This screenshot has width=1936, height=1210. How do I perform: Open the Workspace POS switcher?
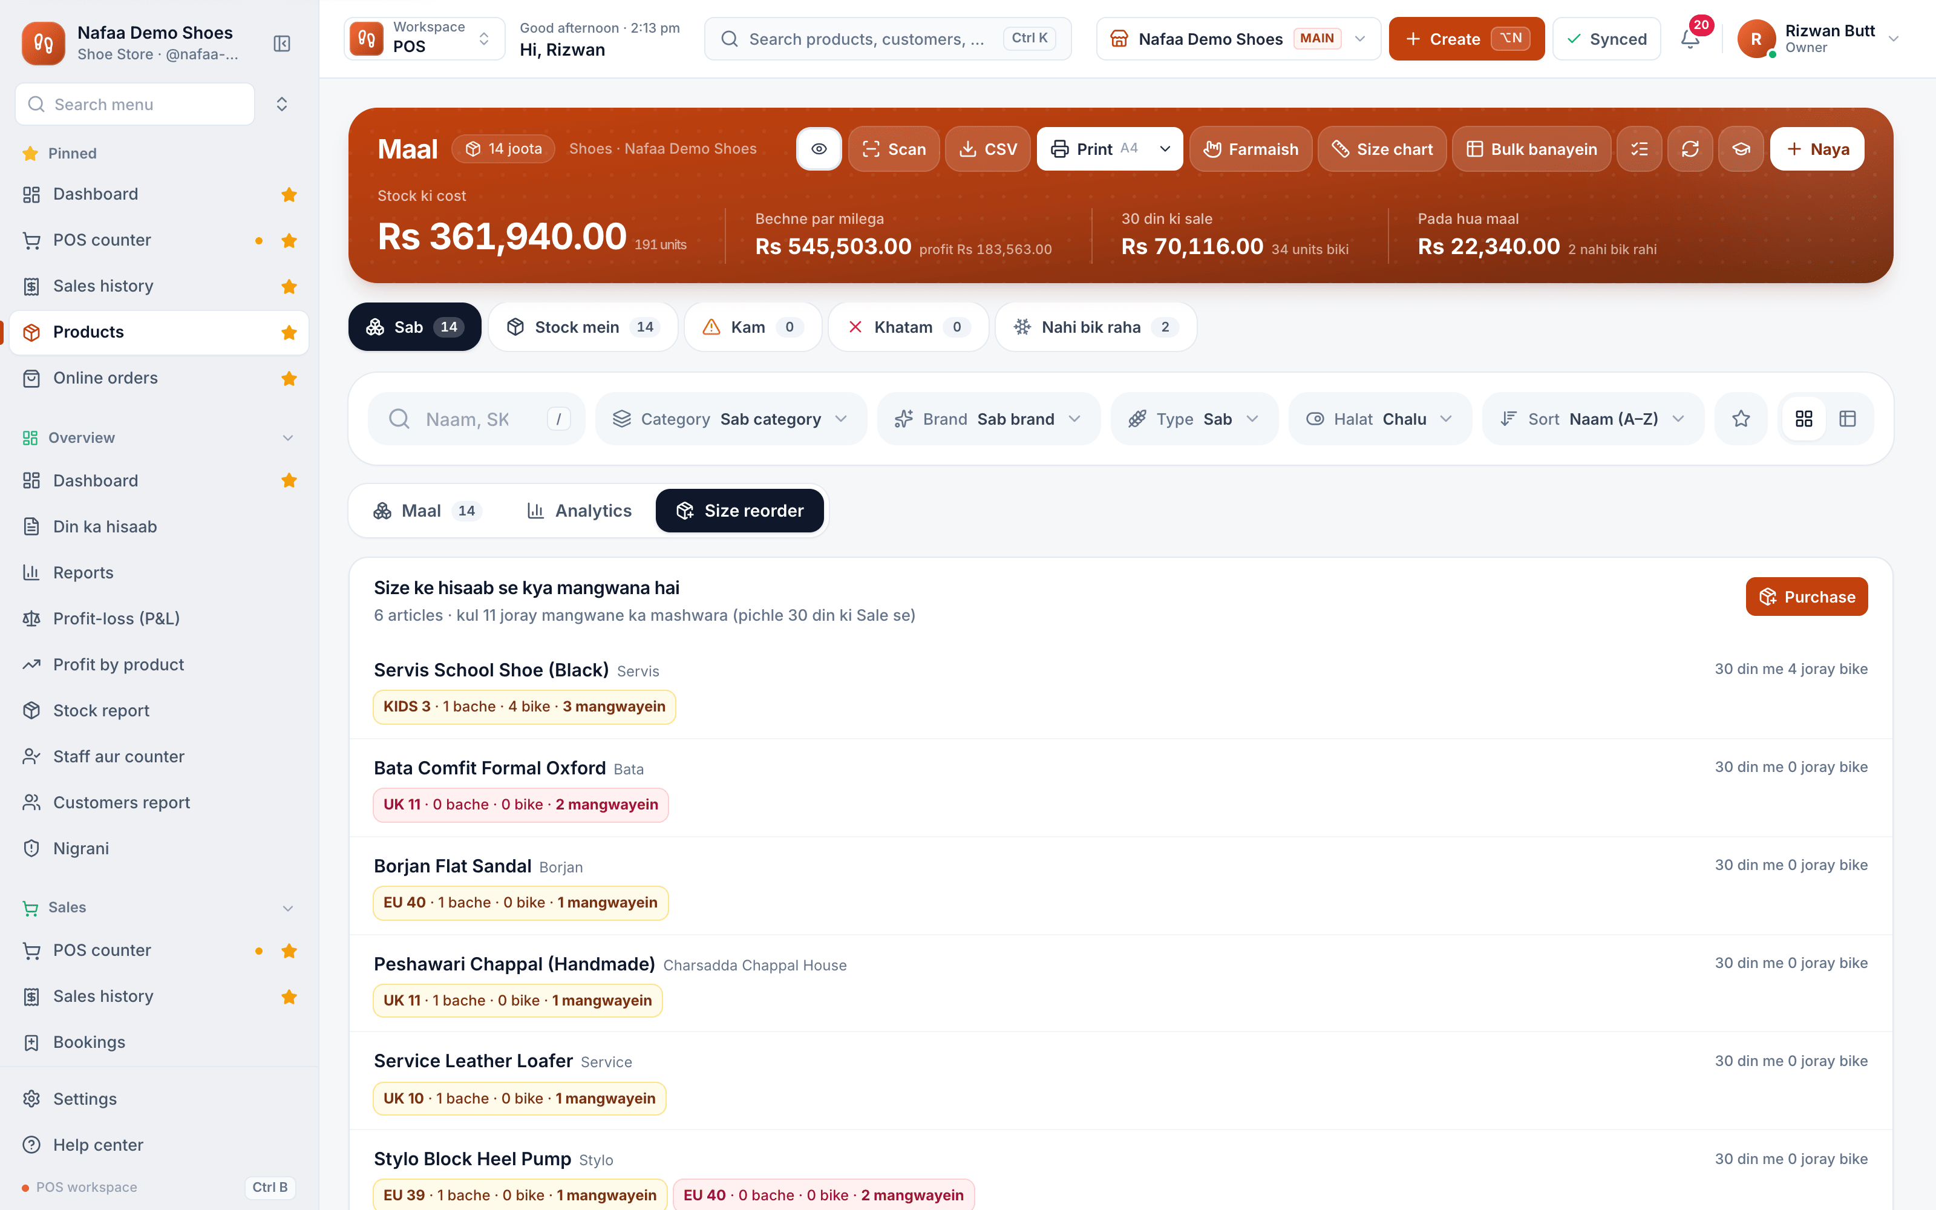pos(424,38)
